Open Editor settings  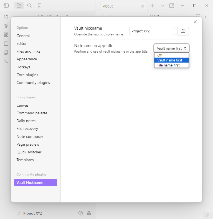pos(35,43)
